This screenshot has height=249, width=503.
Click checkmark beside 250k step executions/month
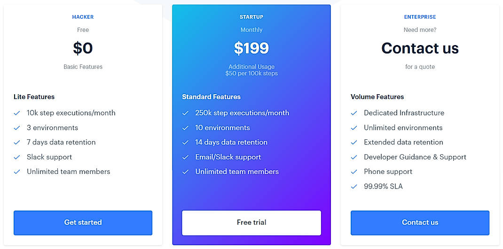[185, 113]
